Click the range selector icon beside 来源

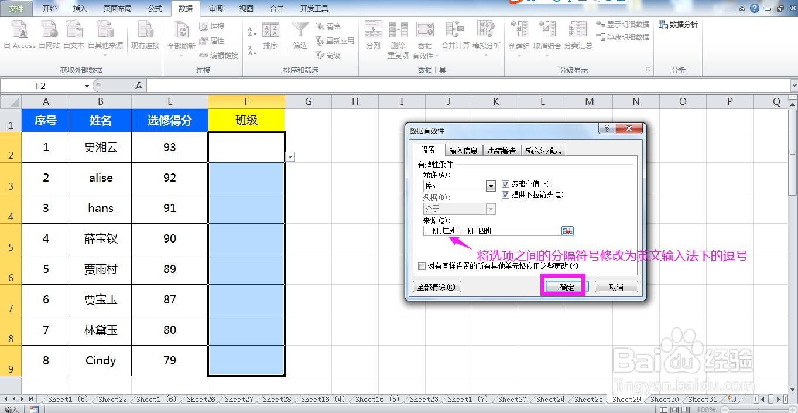[x=567, y=231]
